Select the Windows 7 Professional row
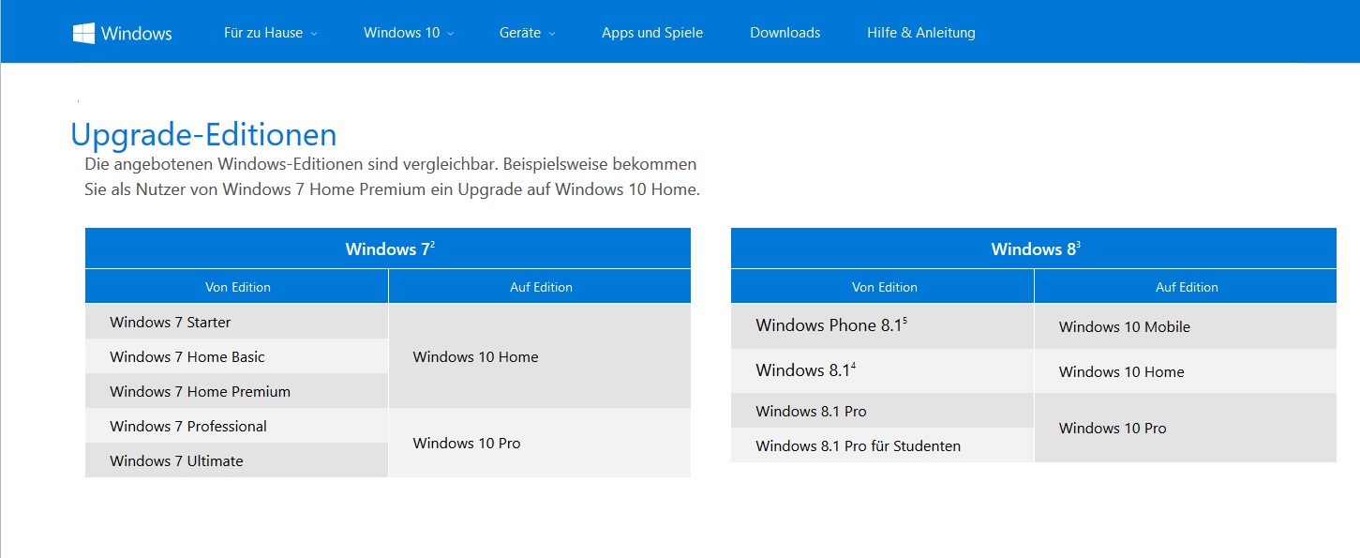Image resolution: width=1360 pixels, height=558 pixels. (236, 426)
